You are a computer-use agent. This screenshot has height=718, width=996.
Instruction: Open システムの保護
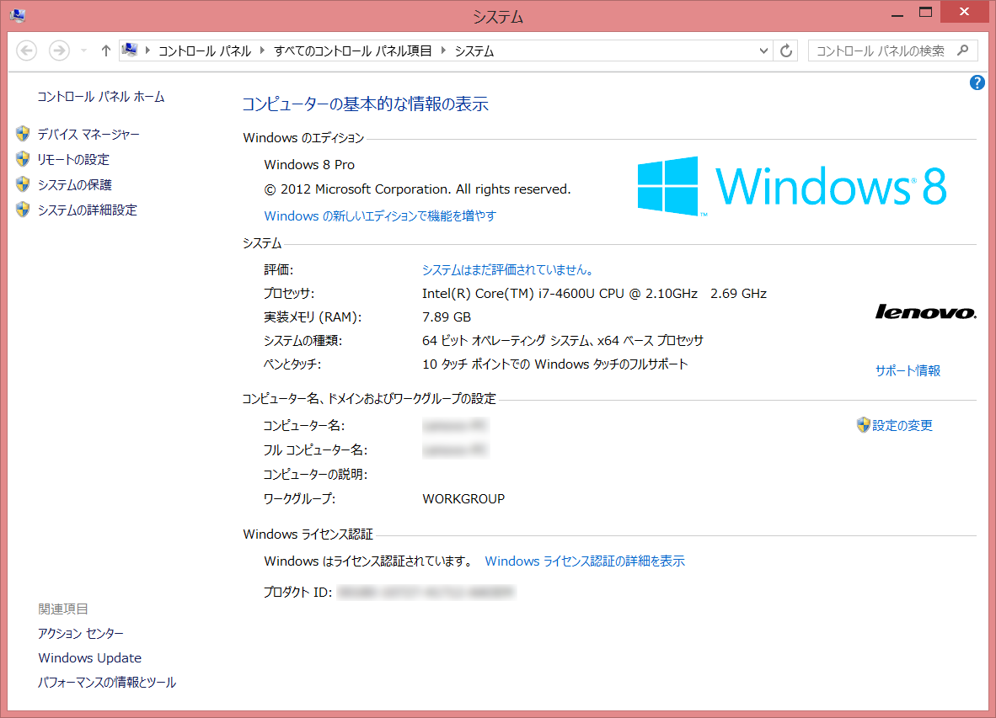(x=74, y=184)
